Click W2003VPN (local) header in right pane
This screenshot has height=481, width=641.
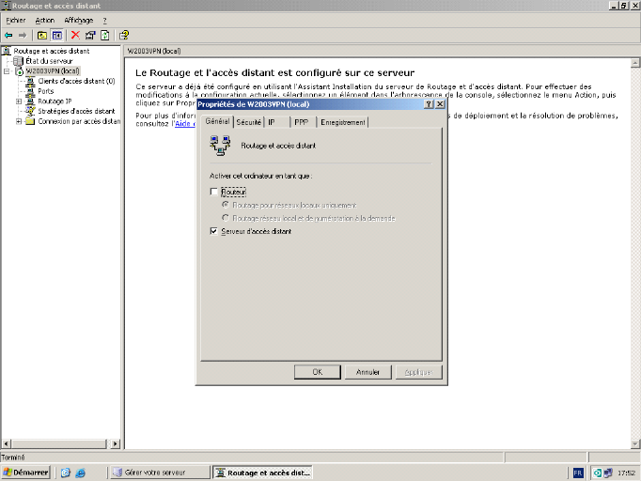[x=154, y=51]
